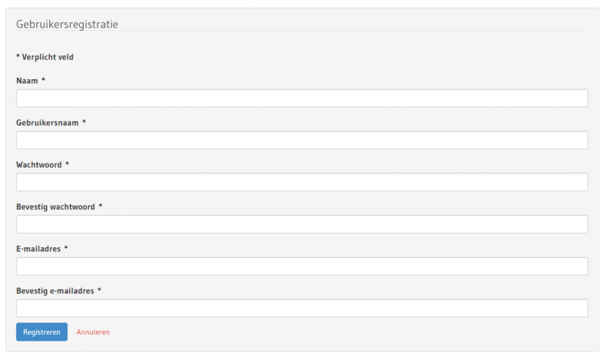Select the Bevestig e-mailadres label
The height and width of the screenshot is (361, 604).
point(55,291)
